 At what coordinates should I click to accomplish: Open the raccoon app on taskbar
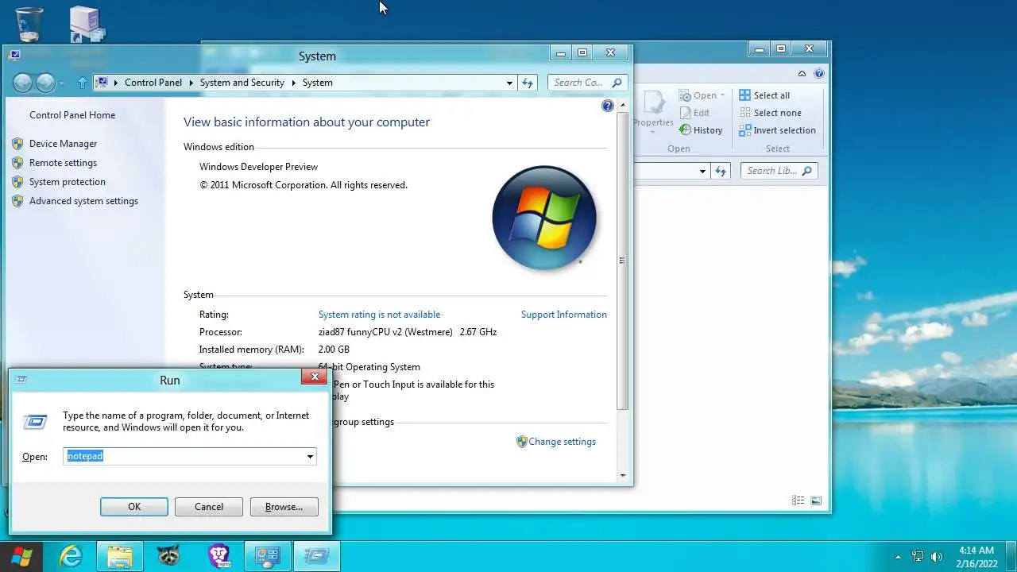tap(168, 556)
